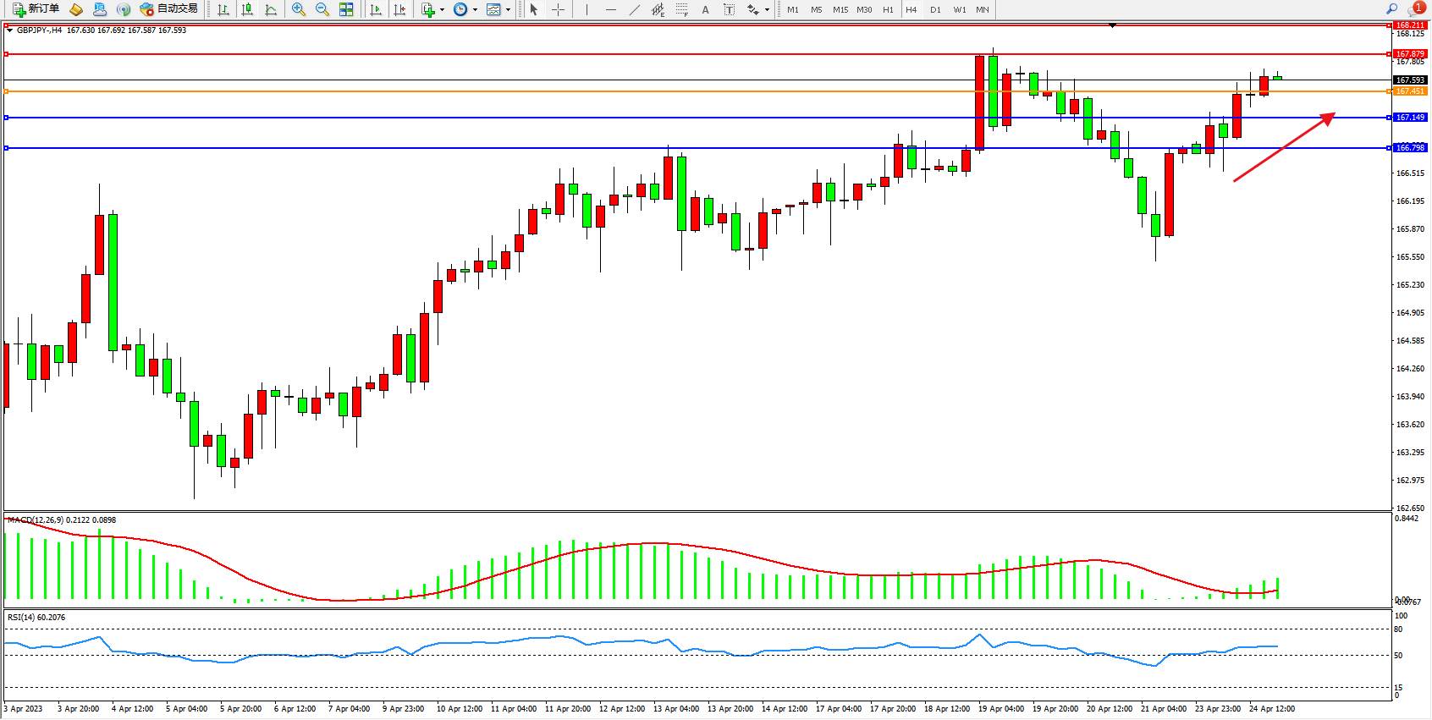Pick the trendline drawing tool

pos(635,10)
